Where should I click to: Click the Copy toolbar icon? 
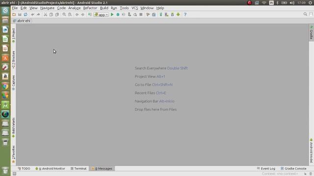pos(51,14)
